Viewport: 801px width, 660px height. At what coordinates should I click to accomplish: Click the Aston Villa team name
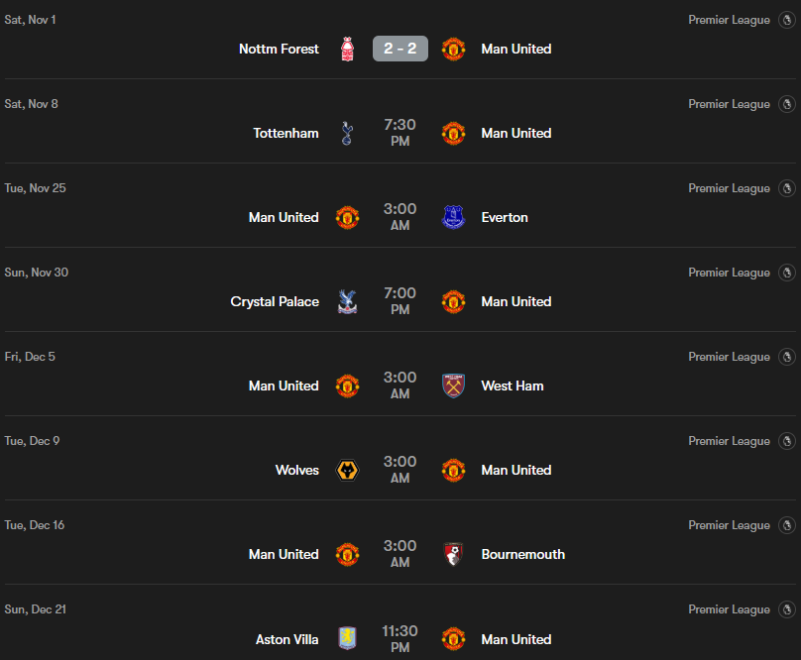(287, 639)
